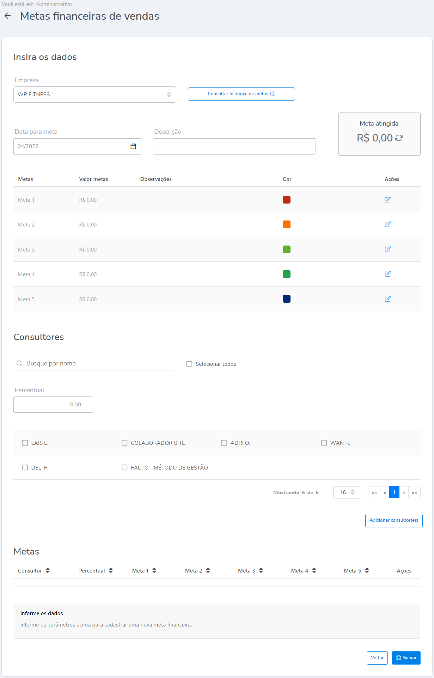Image resolution: width=434 pixels, height=678 pixels.
Task: Open the editor for Meta 4
Action: [387, 274]
